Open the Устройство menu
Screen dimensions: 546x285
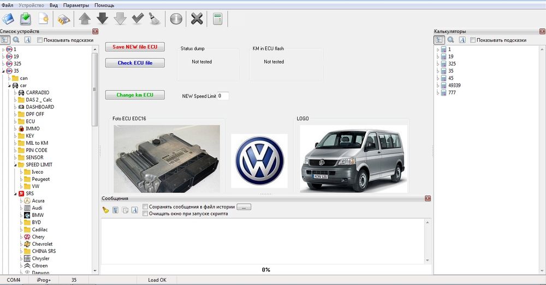pyautogui.click(x=31, y=5)
